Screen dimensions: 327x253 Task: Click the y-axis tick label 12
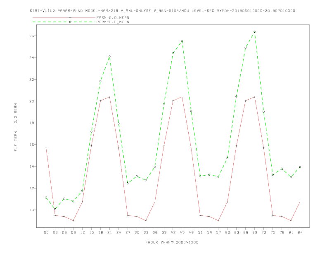tap(32, 188)
